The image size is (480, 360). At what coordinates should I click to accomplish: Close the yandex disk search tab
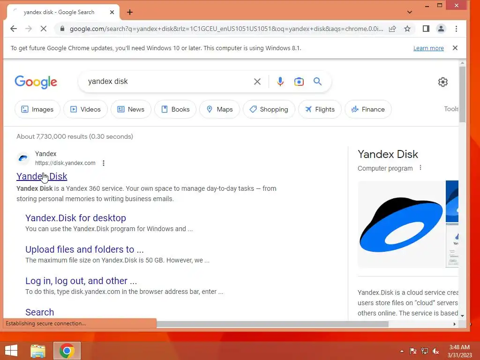point(112,12)
